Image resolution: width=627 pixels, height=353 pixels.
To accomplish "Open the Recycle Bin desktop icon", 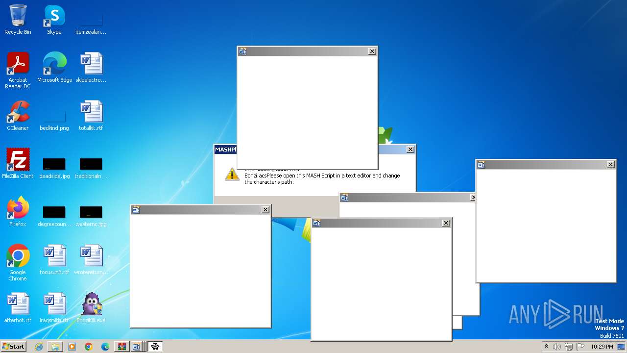I will (x=18, y=20).
